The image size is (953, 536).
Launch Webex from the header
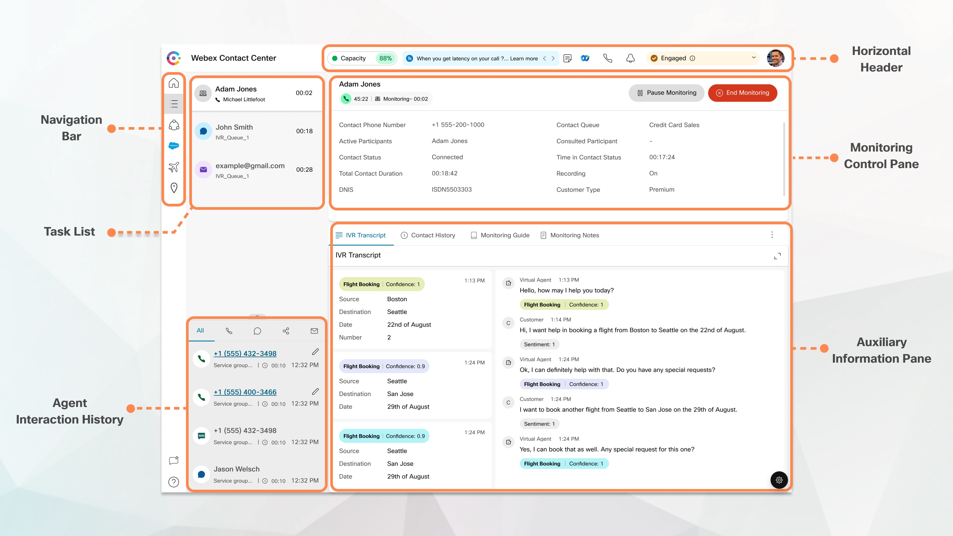click(x=585, y=58)
